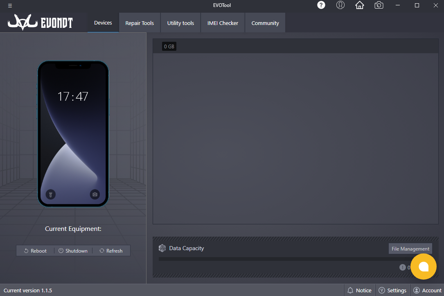444x296 pixels.
Task: Take a screenshot with camera icon
Action: point(379,5)
